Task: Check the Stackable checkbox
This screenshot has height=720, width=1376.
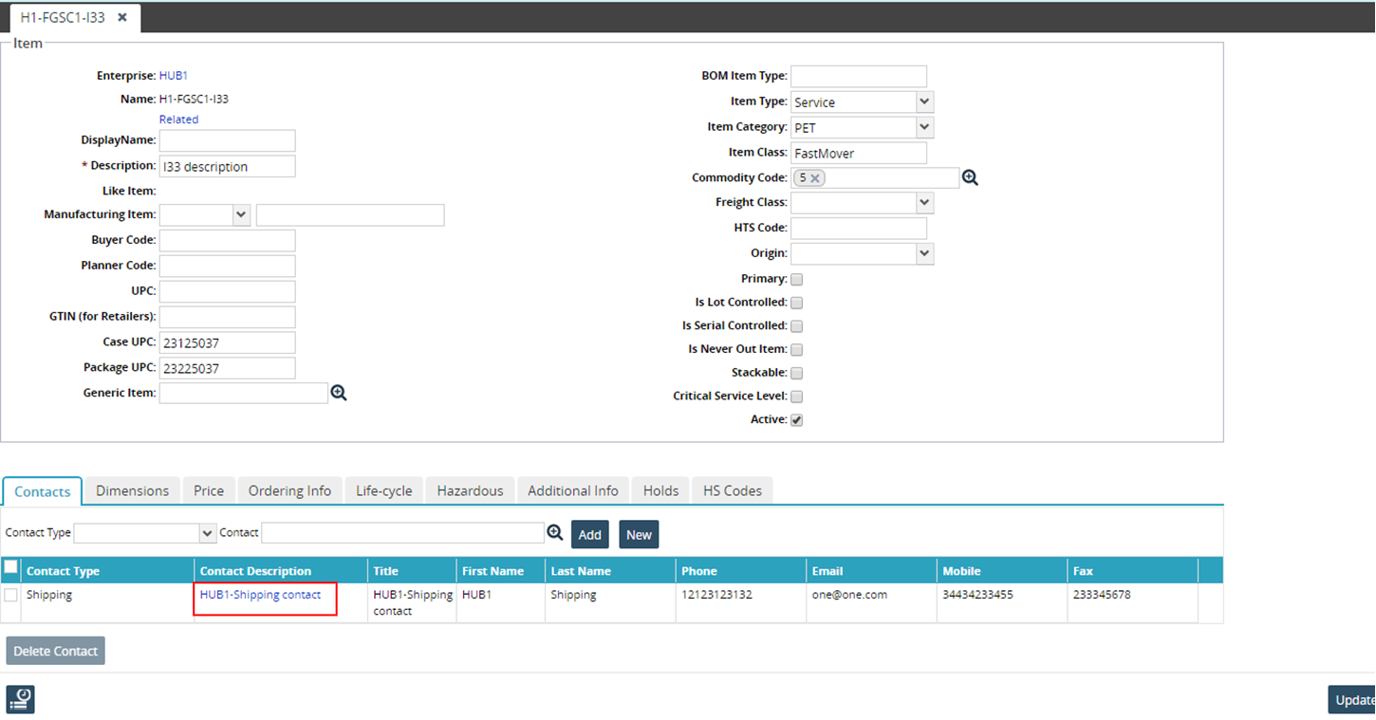Action: pos(797,373)
